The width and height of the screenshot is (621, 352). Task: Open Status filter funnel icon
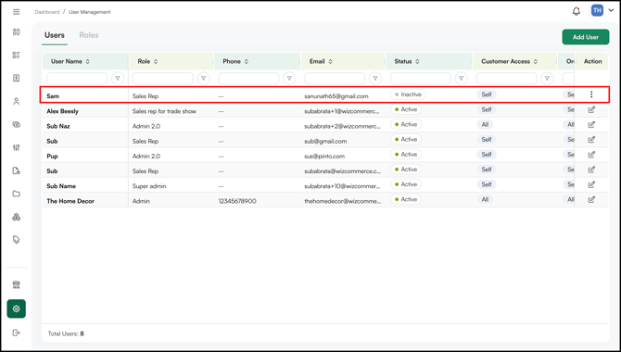(x=462, y=79)
